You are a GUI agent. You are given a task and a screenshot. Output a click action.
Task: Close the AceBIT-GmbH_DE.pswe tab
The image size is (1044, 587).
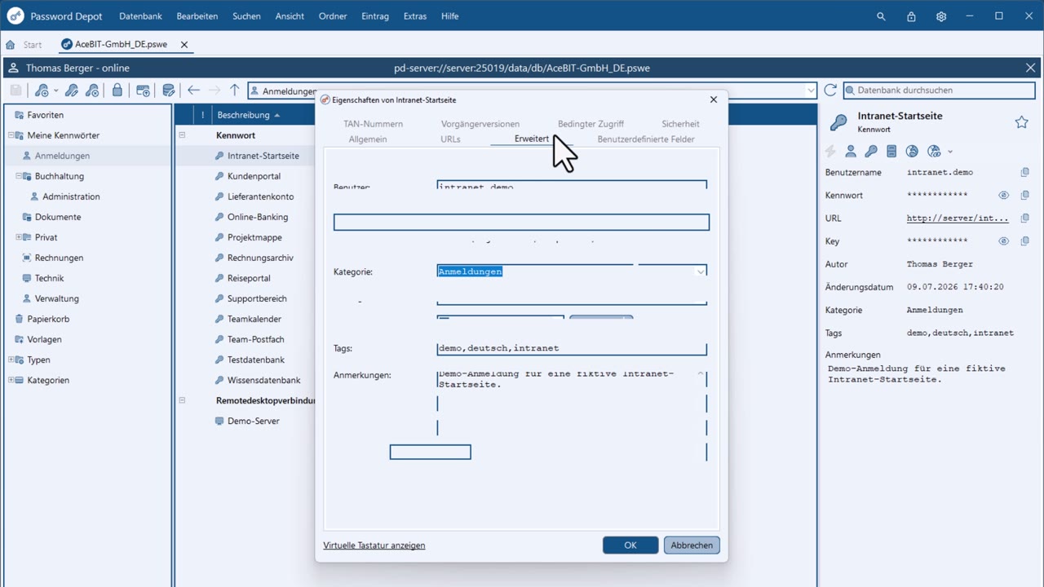(x=184, y=45)
